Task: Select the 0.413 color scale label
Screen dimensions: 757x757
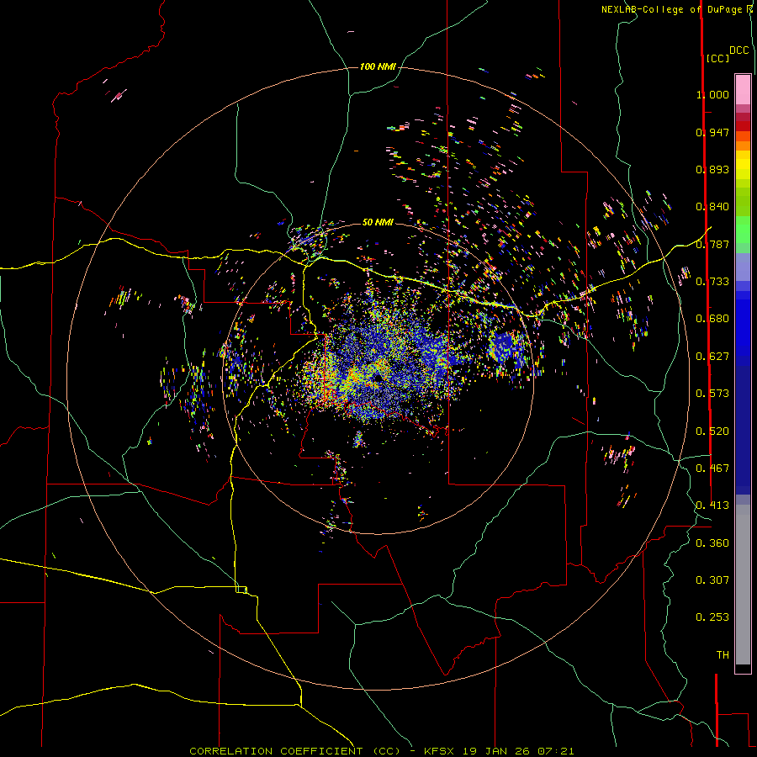Action: (x=712, y=506)
